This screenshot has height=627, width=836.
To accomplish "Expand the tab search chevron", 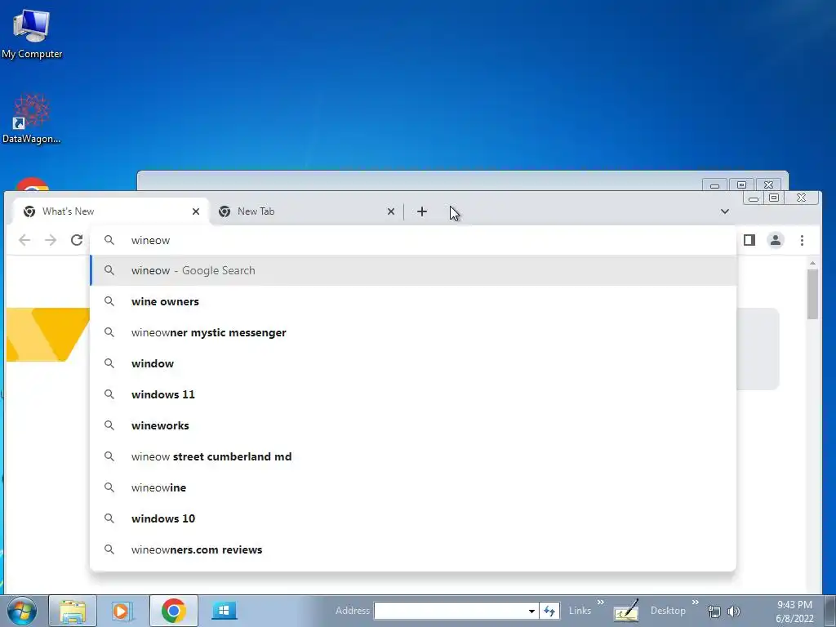I will (725, 211).
